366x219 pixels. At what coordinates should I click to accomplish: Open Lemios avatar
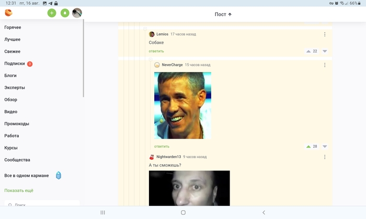pyautogui.click(x=152, y=34)
